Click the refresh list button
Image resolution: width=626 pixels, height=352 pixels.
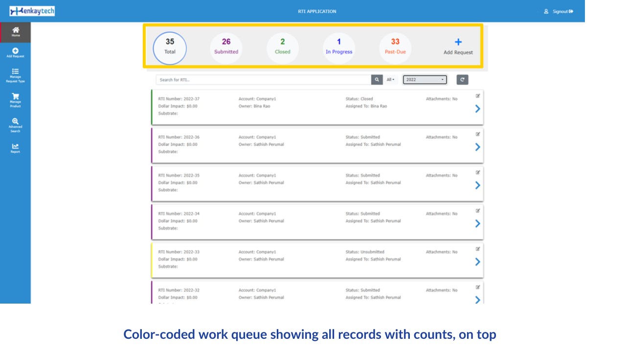pyautogui.click(x=462, y=80)
